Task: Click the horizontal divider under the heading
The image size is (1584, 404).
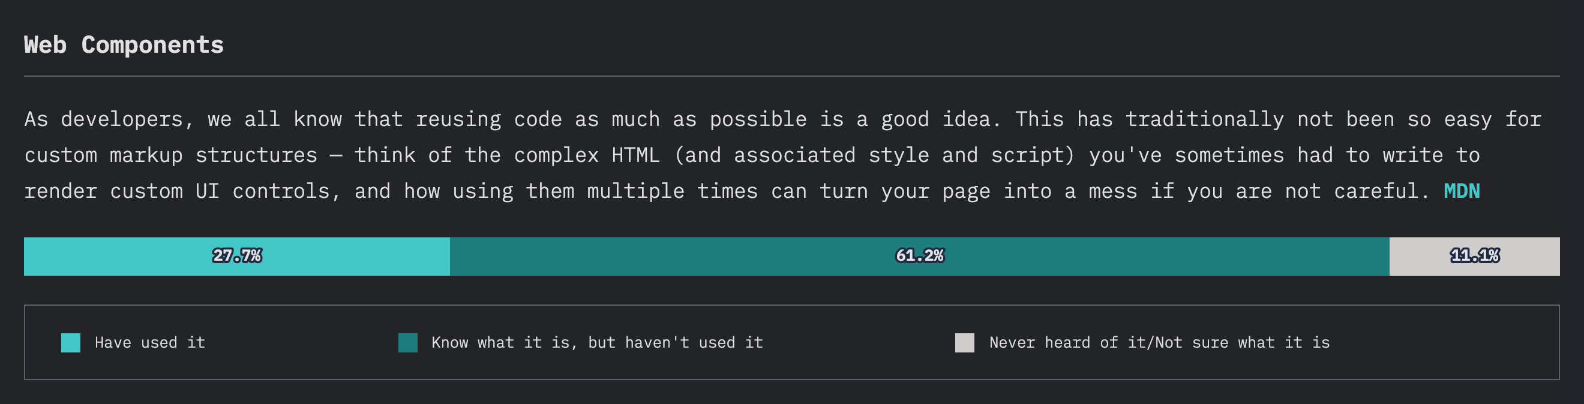Action: click(x=792, y=76)
